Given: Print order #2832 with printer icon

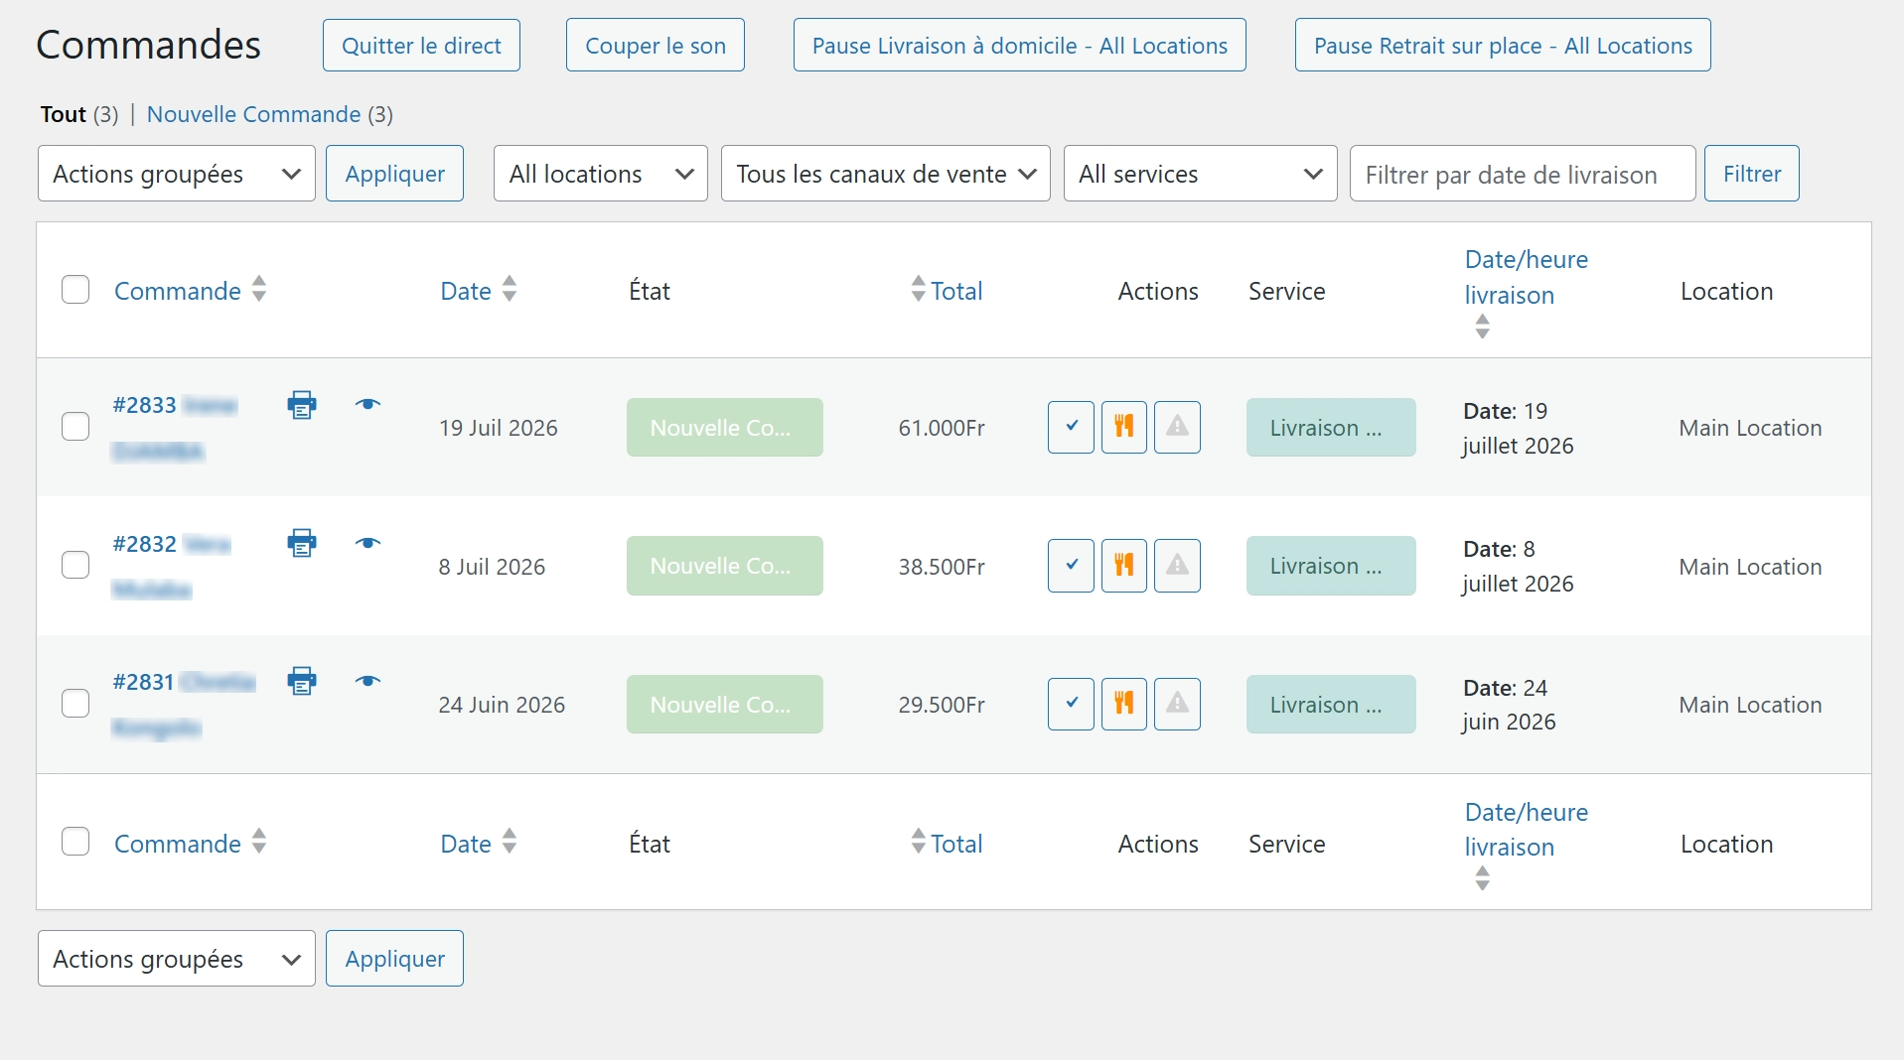Looking at the screenshot, I should (x=302, y=543).
